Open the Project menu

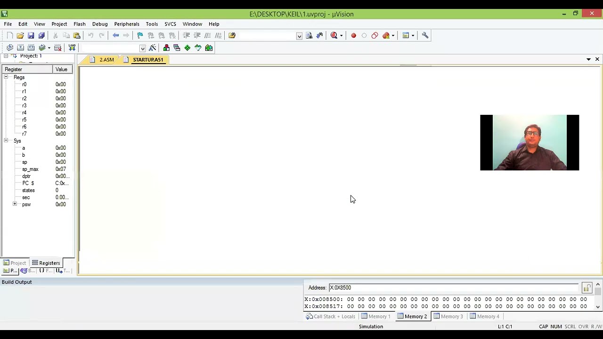(x=59, y=24)
